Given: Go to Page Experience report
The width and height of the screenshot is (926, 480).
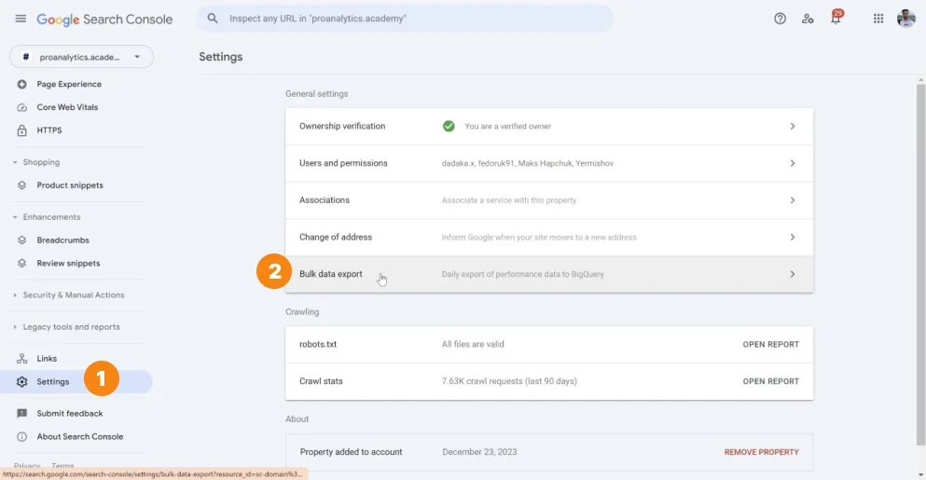Looking at the screenshot, I should 69,84.
